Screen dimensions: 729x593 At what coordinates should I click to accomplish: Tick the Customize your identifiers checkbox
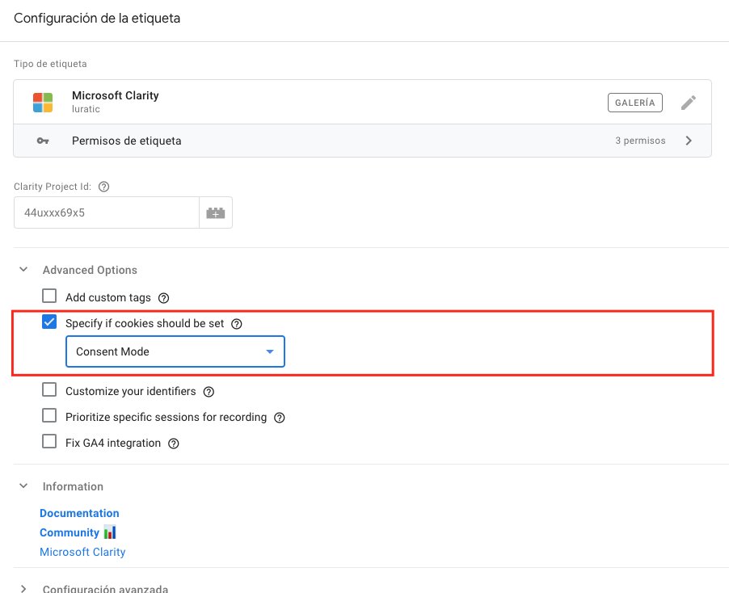[x=49, y=389]
